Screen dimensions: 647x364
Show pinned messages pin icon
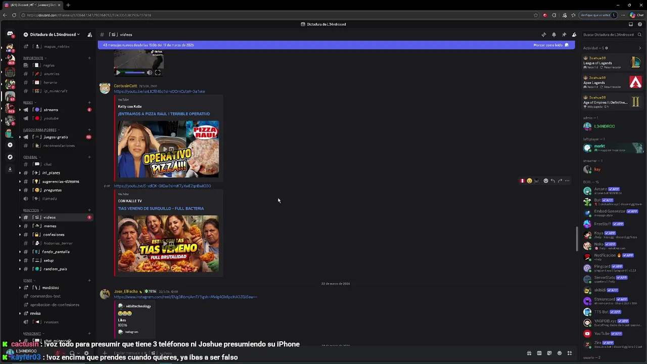[x=564, y=34]
